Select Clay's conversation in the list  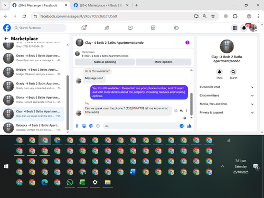(33, 114)
